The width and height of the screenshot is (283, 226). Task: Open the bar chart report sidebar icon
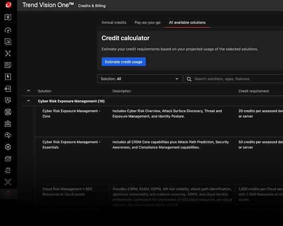(8, 41)
